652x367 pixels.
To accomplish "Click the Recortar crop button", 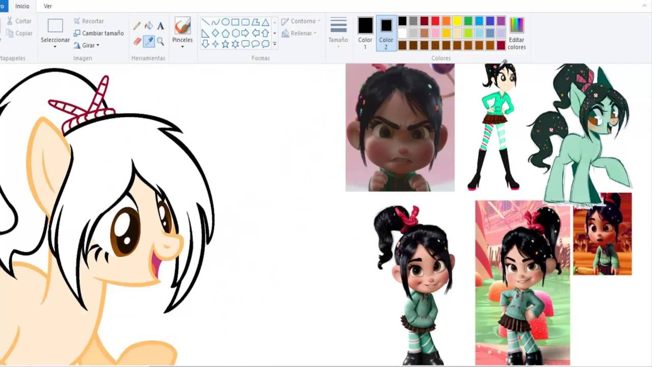I will (89, 21).
